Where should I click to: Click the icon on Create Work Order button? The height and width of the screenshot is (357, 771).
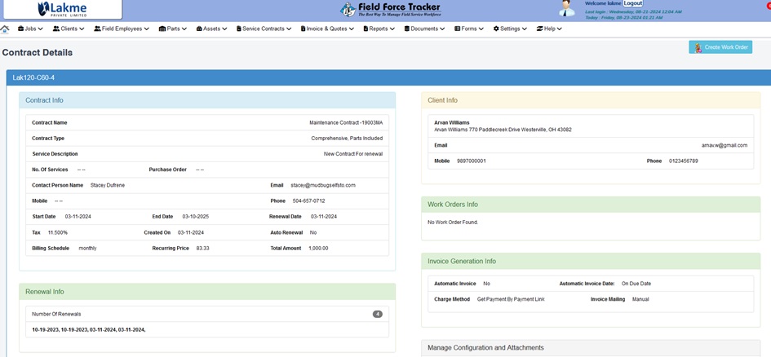(x=698, y=47)
